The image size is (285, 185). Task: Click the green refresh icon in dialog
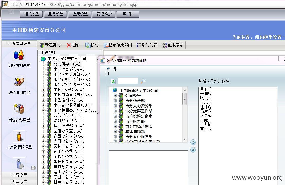point(113,82)
